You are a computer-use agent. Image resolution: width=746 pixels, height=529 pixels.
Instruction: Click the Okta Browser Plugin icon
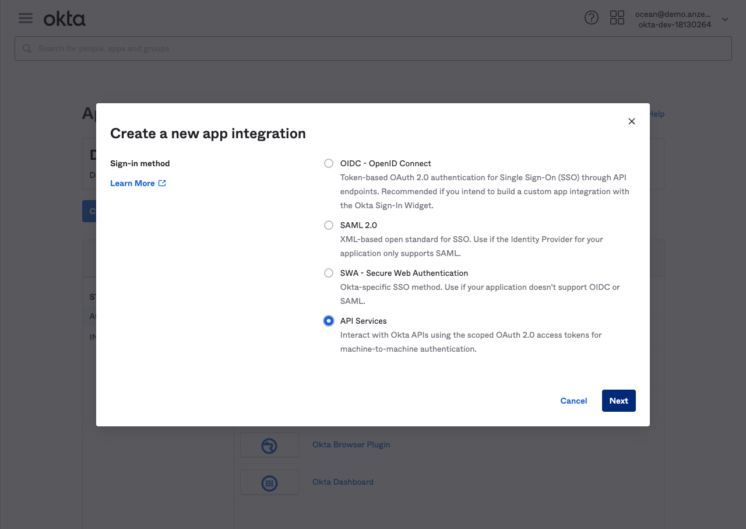pyautogui.click(x=269, y=445)
